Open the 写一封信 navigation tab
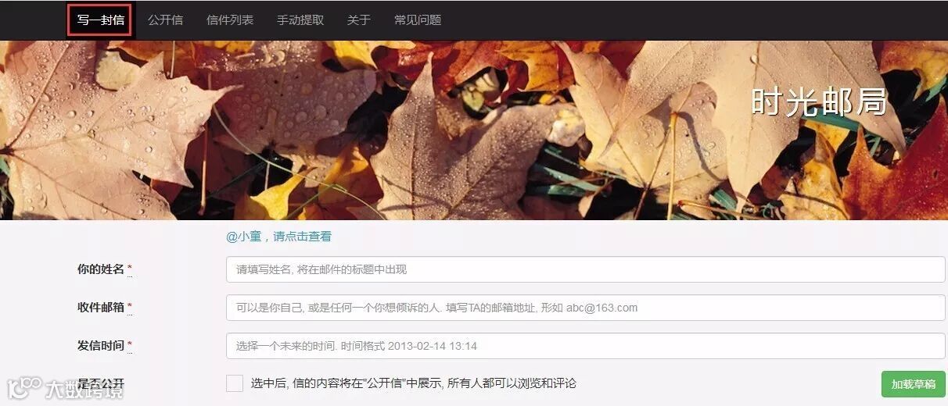Viewport: 948px width, 406px height. (x=100, y=20)
